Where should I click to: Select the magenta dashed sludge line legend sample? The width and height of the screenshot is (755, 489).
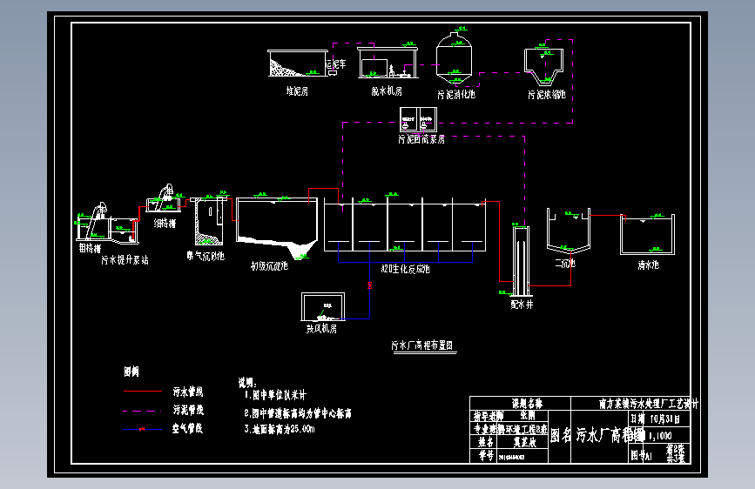click(x=143, y=411)
